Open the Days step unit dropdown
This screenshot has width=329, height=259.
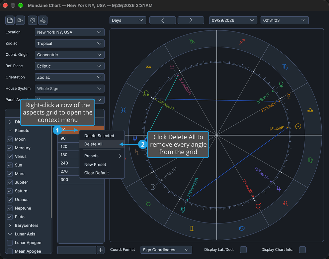pyautogui.click(x=127, y=20)
